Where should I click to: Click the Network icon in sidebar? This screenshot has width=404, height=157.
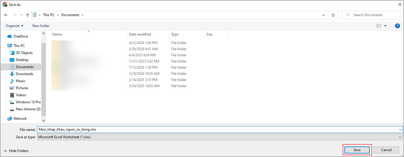click(9, 119)
